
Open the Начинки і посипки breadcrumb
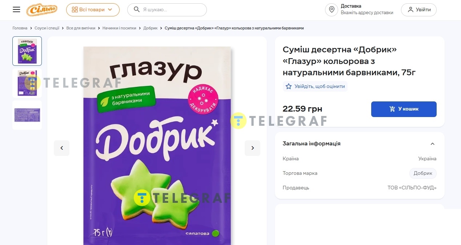[x=119, y=28]
